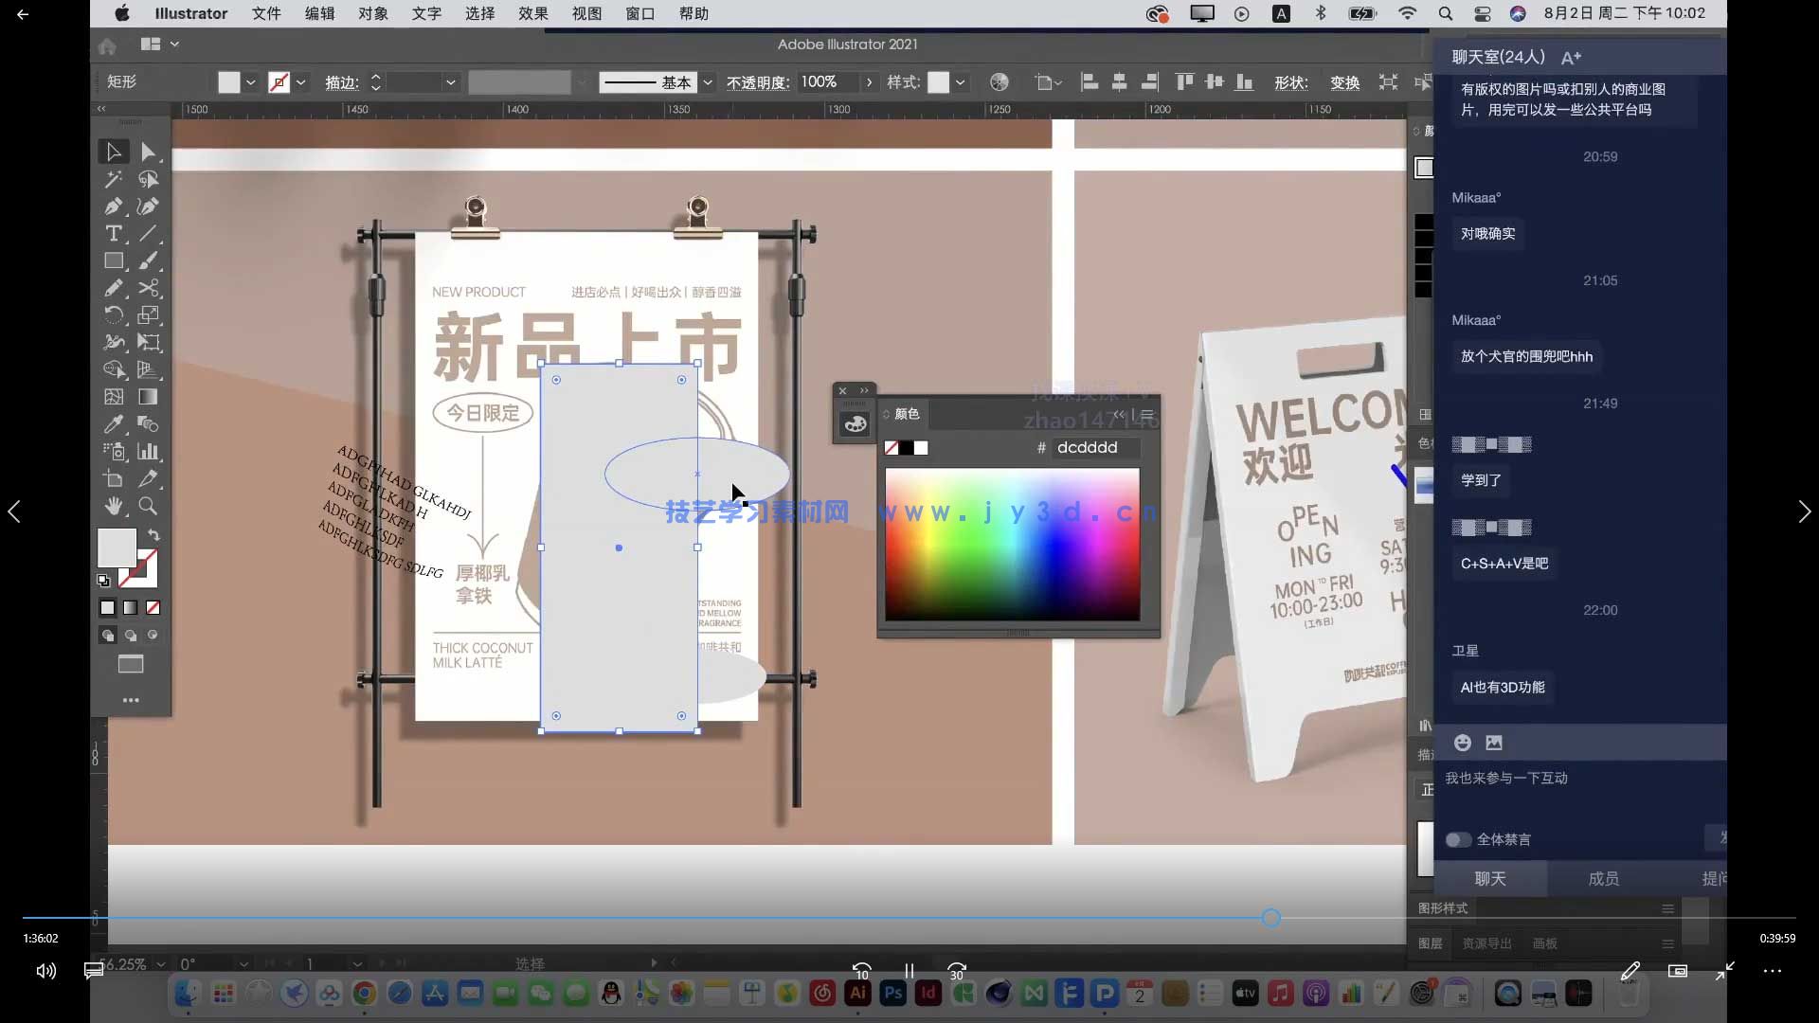Select the Hand tool
The height and width of the screenshot is (1023, 1819).
(114, 506)
